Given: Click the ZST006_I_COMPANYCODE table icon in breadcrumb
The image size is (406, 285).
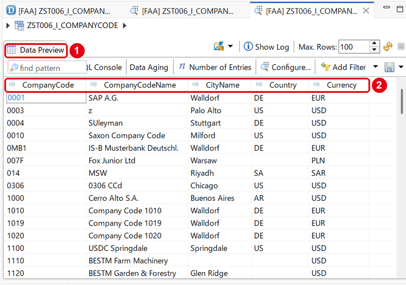Looking at the screenshot, I should 19,25.
